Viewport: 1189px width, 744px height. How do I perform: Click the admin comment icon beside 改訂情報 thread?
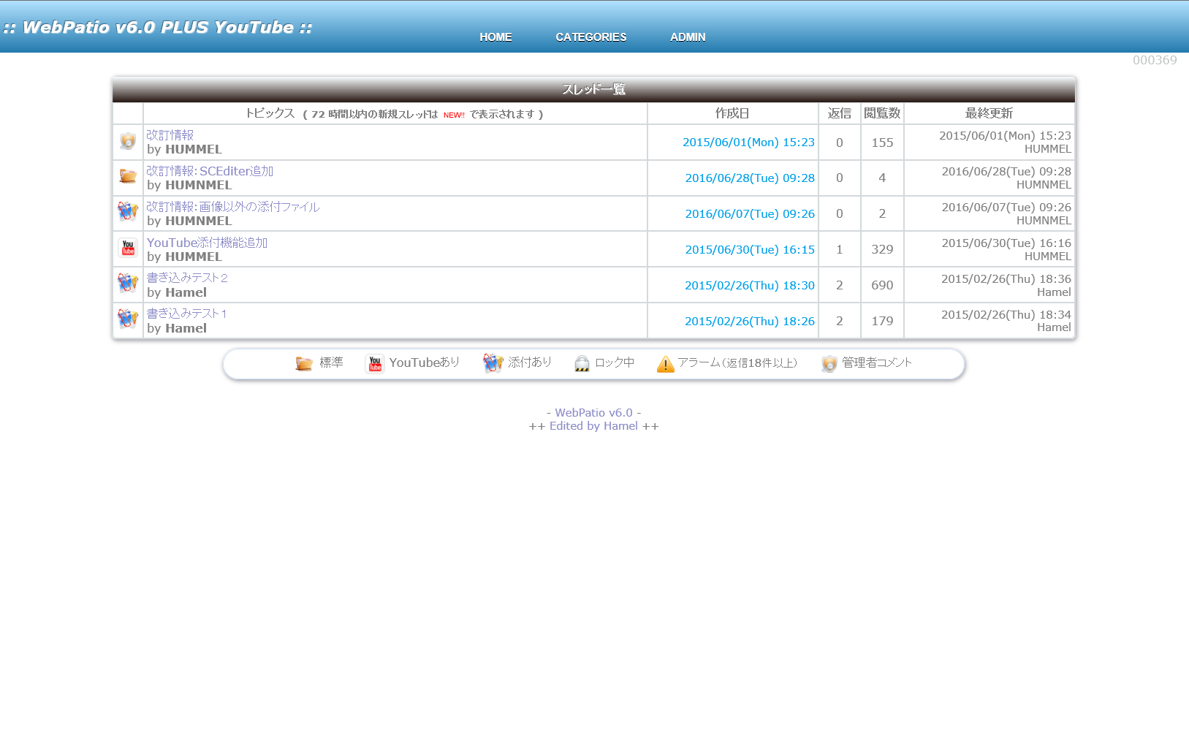click(x=128, y=141)
